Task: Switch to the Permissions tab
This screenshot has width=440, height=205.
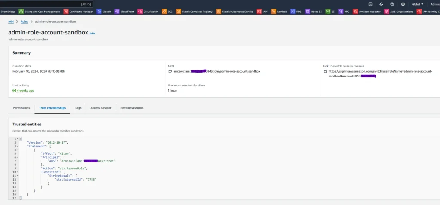Action: [x=21, y=108]
